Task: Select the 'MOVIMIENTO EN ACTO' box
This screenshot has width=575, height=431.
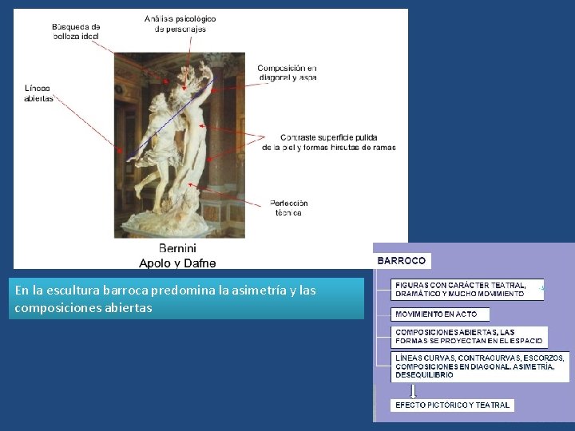Action: coord(440,314)
